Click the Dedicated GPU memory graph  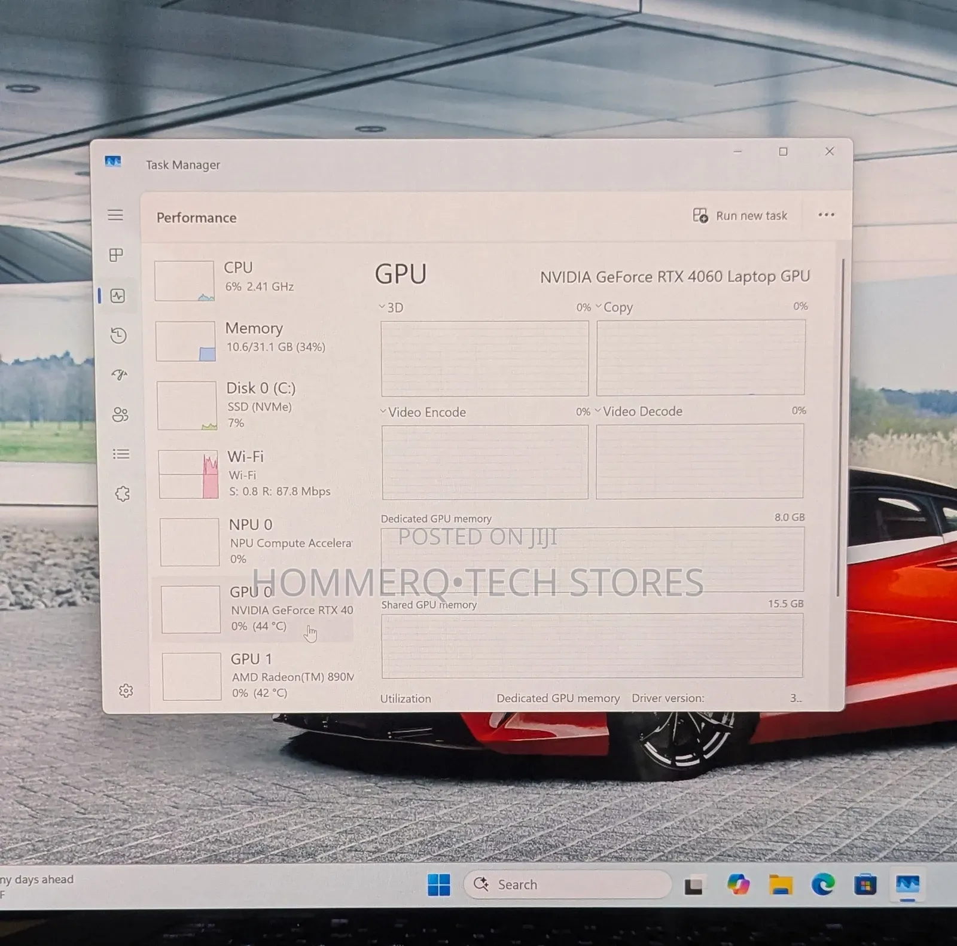point(592,560)
